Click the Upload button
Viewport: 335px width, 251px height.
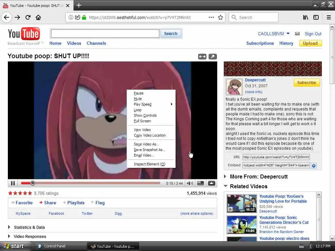click(310, 43)
